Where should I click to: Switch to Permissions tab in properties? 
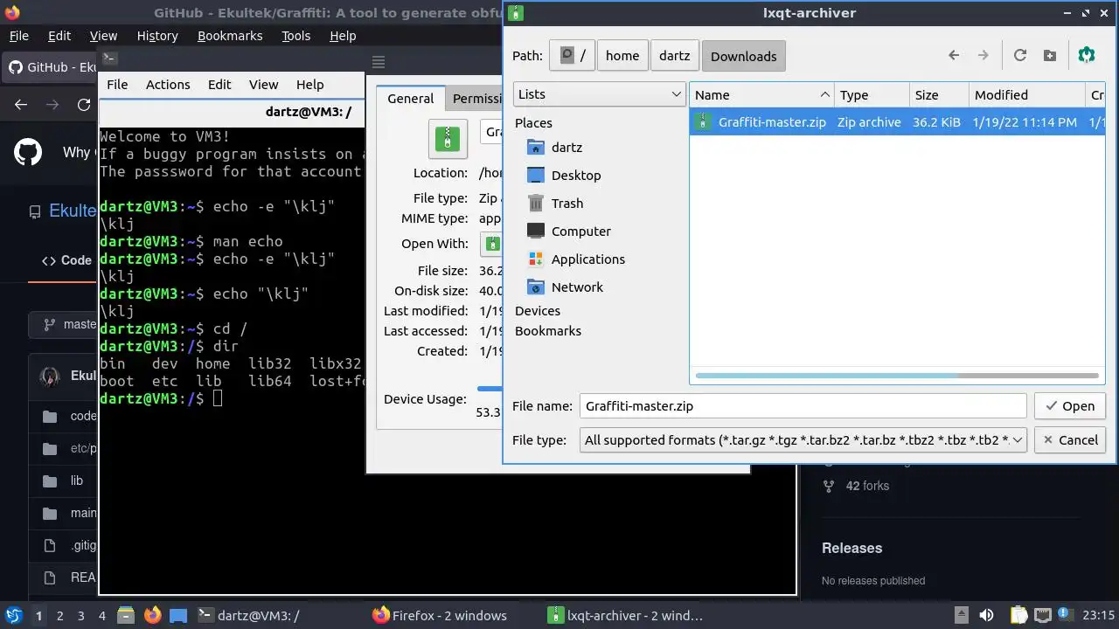476,99
